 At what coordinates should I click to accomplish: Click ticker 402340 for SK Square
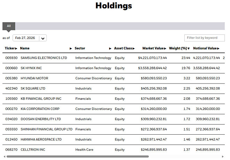coord(11,88)
